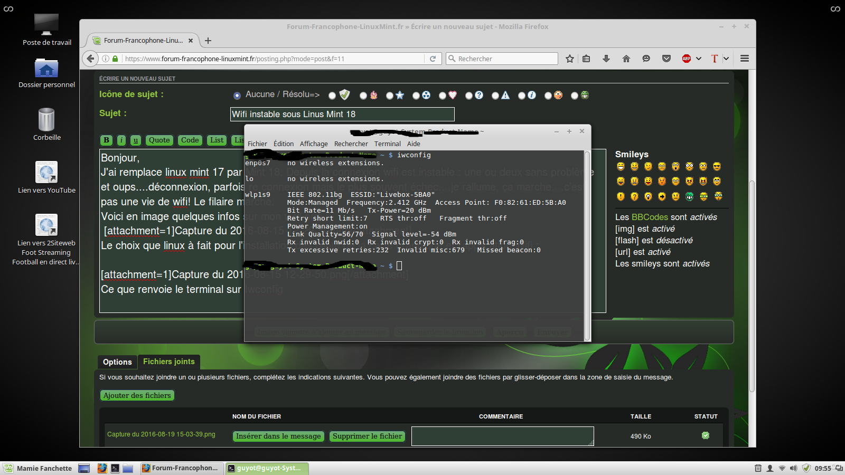
Task: Show Firefox bookmarks list icon
Action: pyautogui.click(x=586, y=59)
